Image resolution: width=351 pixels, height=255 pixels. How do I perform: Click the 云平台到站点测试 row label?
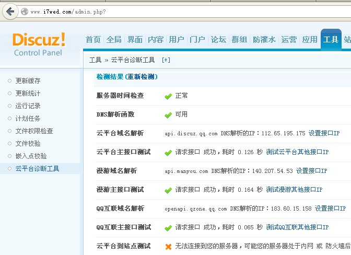tap(123, 246)
